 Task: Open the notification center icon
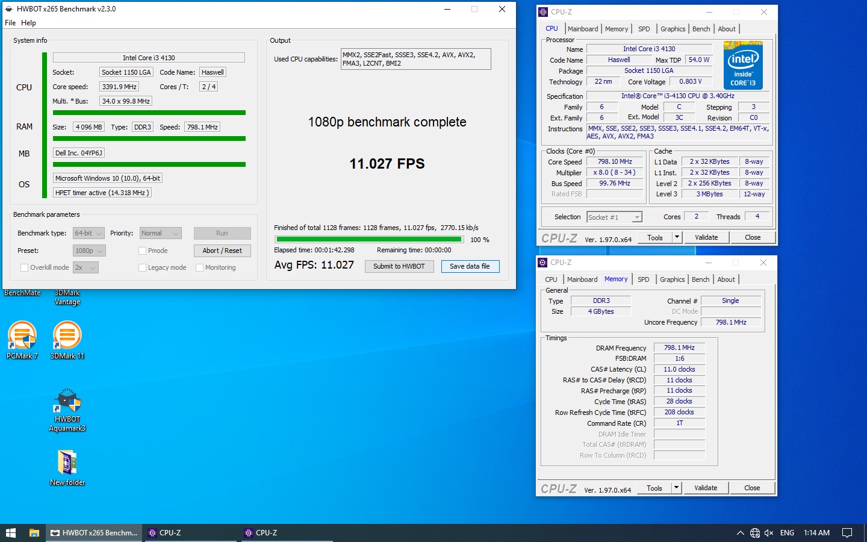point(847,533)
